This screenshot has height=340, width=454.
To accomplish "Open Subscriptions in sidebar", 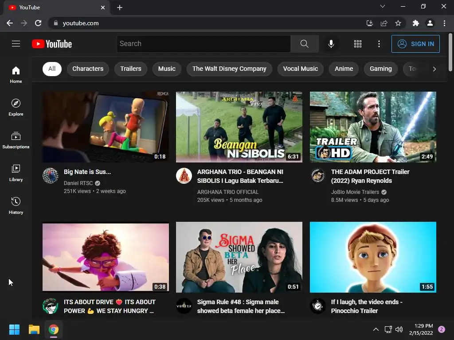I will (16, 140).
